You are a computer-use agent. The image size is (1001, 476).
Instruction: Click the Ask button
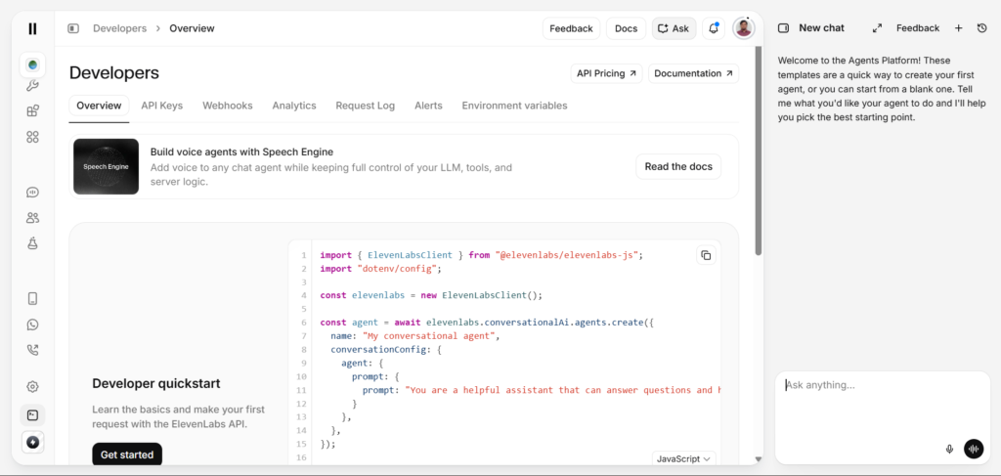coord(674,28)
